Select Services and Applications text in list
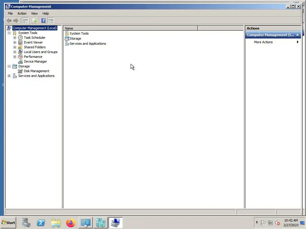This screenshot has height=229, width=306. tap(88, 44)
